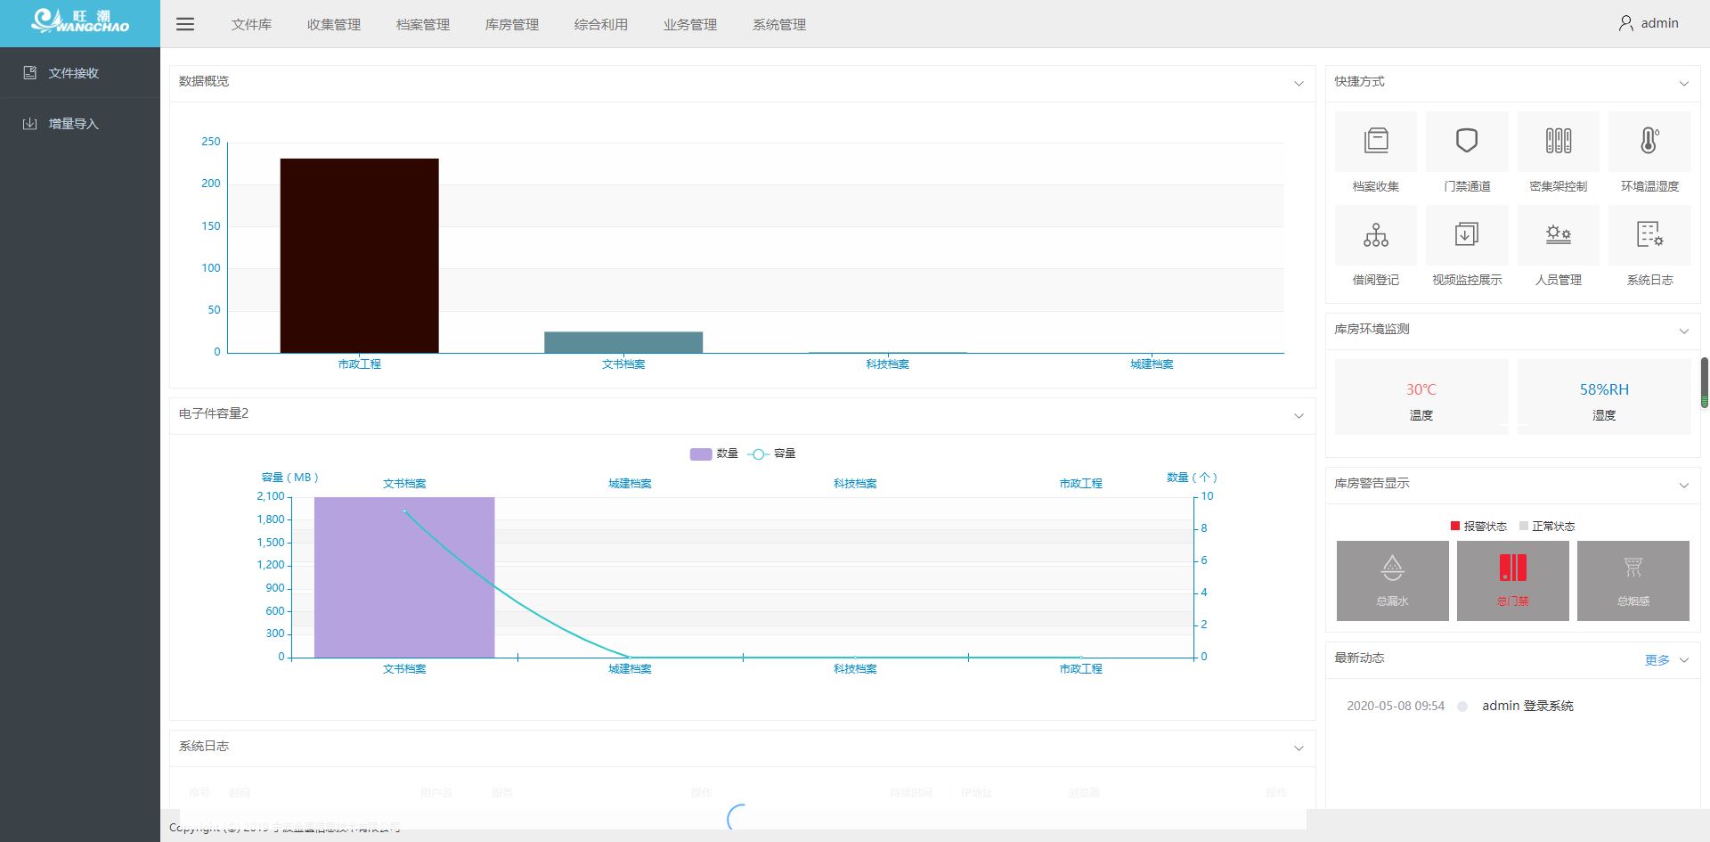This screenshot has width=1710, height=842.
Task: Click 更多 link in 最新动态
Action: (x=1657, y=660)
